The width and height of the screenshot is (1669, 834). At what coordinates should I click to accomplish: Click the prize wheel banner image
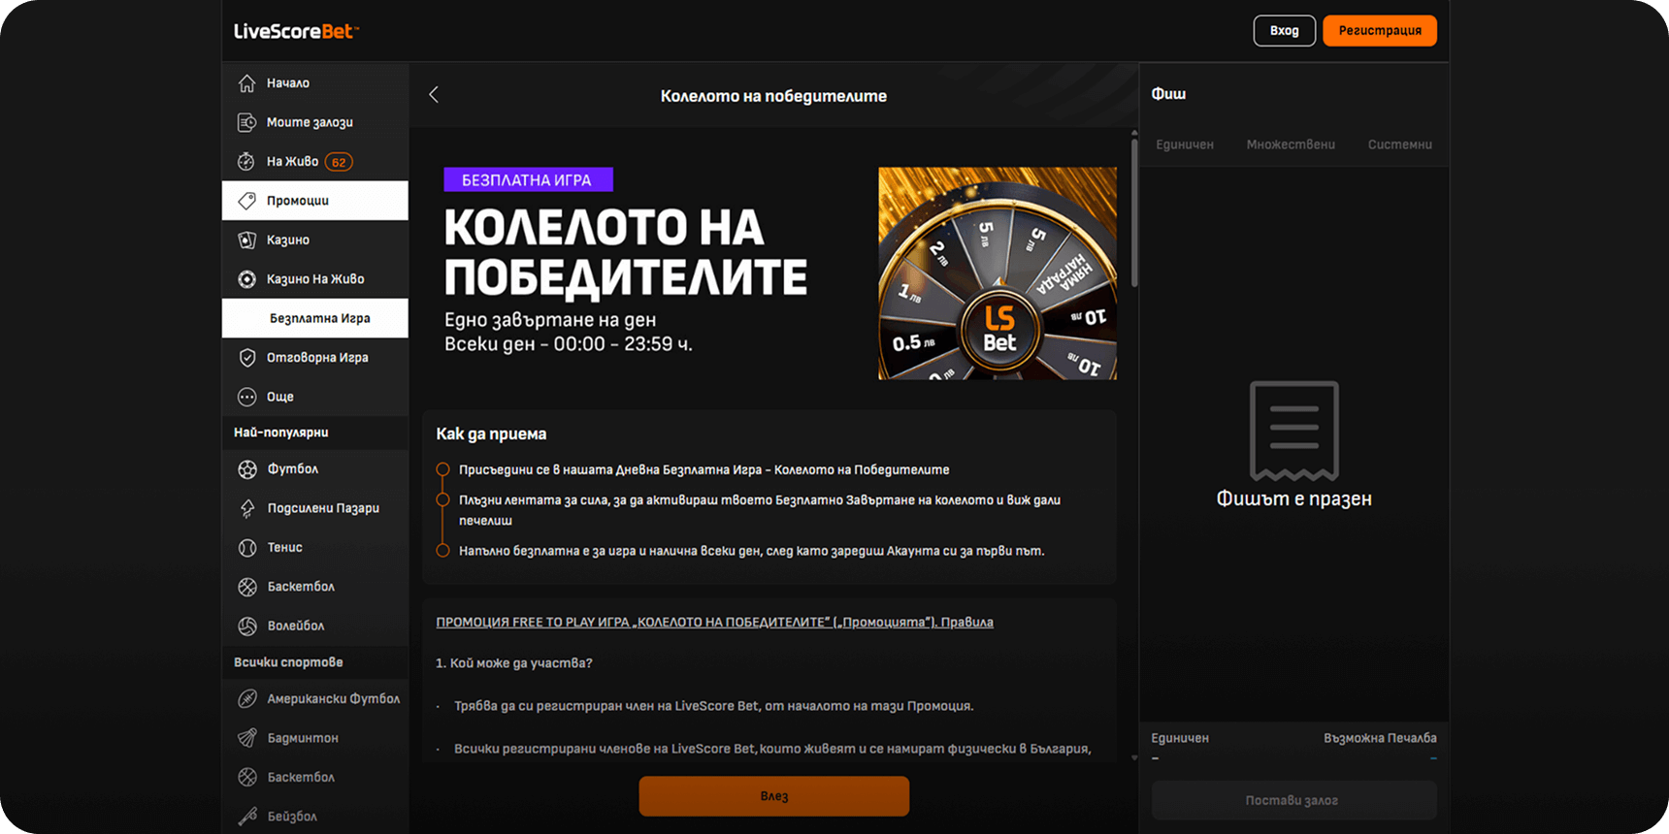[x=998, y=273]
